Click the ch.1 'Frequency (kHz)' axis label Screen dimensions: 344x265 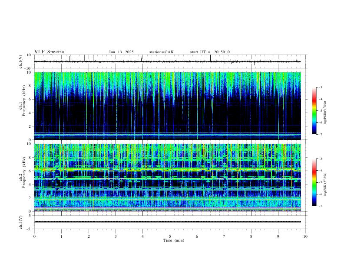24,100
